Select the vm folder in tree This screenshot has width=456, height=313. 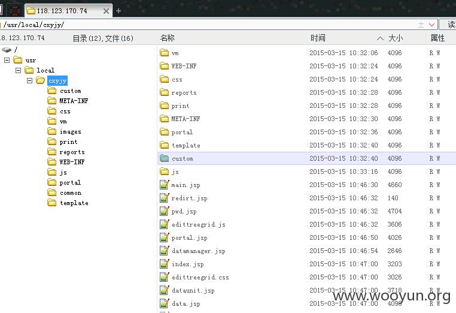[x=63, y=122]
